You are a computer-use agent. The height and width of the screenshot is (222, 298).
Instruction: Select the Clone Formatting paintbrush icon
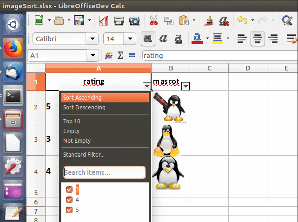click(209, 20)
